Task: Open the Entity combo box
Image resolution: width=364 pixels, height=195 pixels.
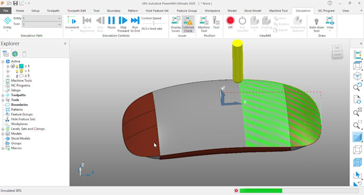Action: (42, 18)
